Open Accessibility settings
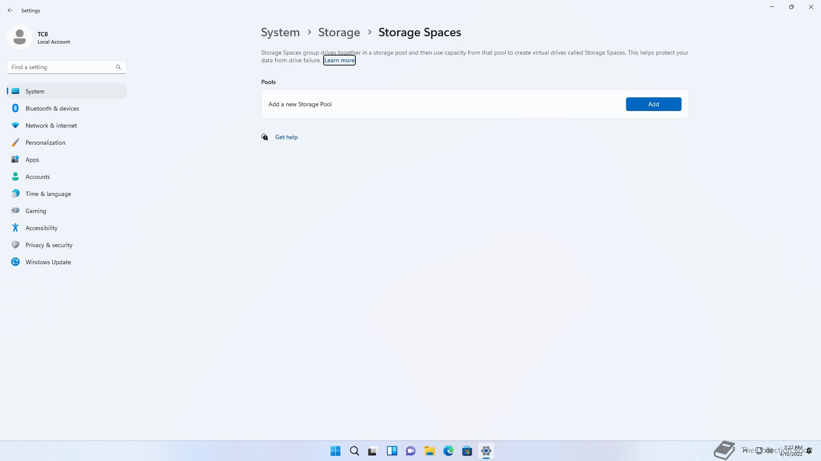The image size is (821, 461). 67,228
